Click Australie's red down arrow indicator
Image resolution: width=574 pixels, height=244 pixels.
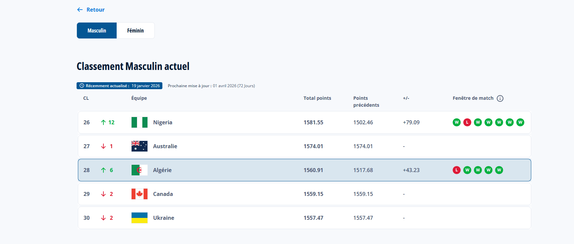pyautogui.click(x=103, y=146)
